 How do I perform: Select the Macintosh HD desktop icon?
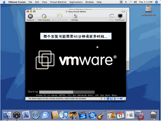click(149, 11)
